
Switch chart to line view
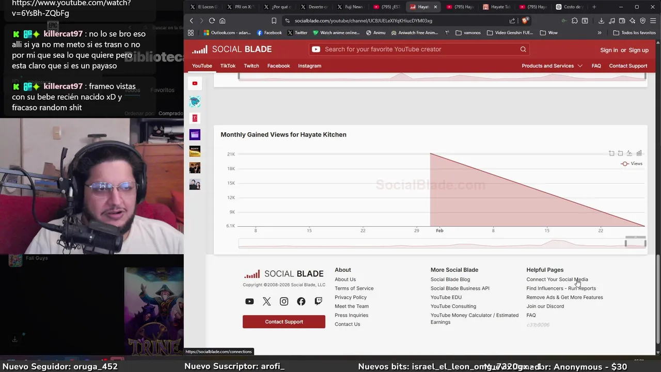[629, 153]
